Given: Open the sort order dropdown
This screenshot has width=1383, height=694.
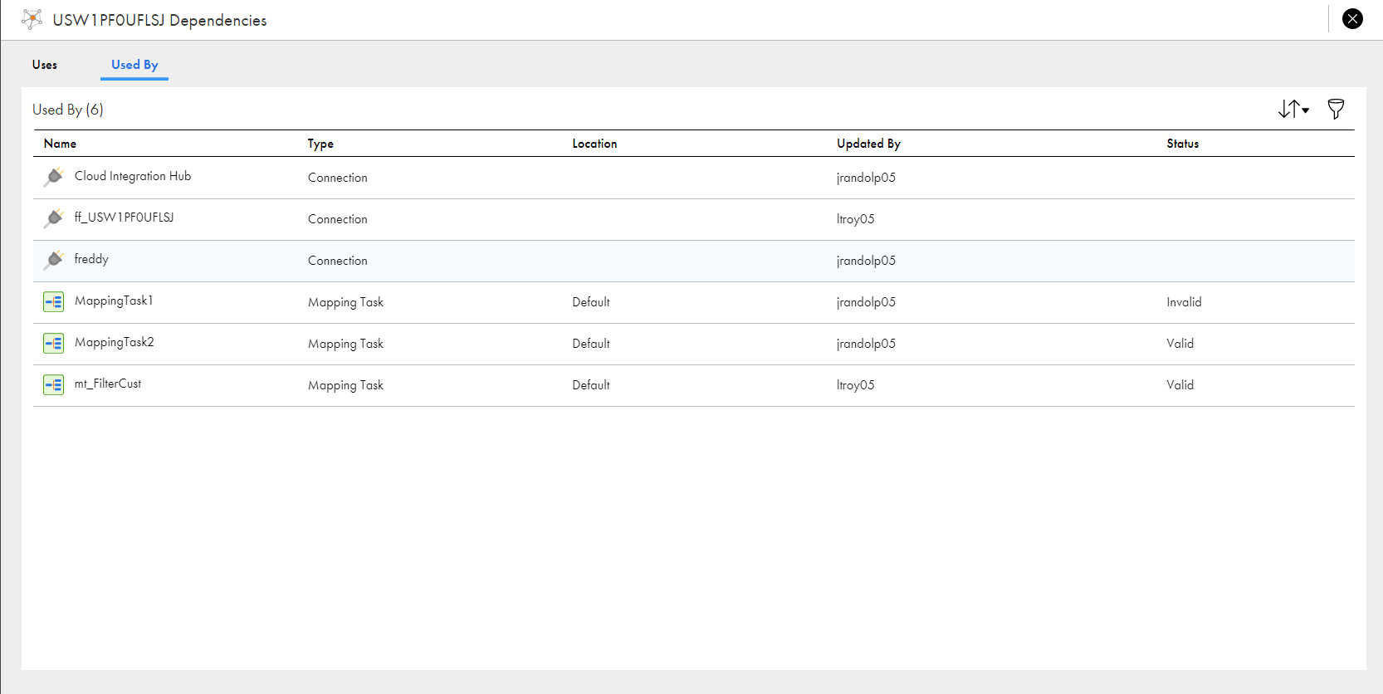Looking at the screenshot, I should [x=1293, y=109].
